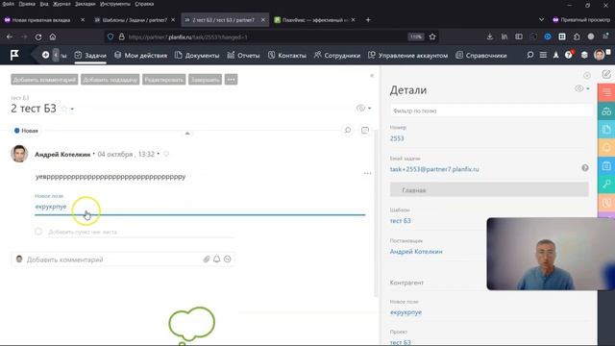Click the comment search magnifier icon
Viewport: 615px width, 346px height.
(x=348, y=130)
